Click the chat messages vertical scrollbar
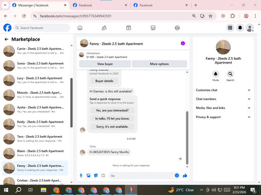Image resolution: width=261 pixels, height=195 pixels. point(187,138)
